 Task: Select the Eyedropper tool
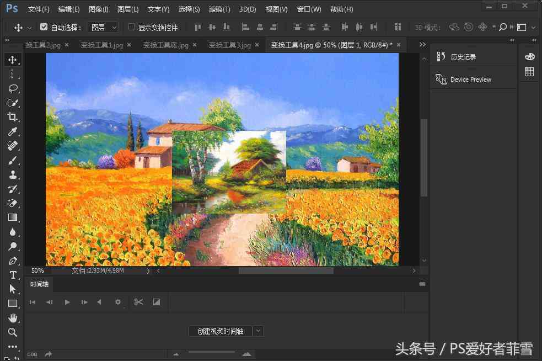pyautogui.click(x=13, y=131)
